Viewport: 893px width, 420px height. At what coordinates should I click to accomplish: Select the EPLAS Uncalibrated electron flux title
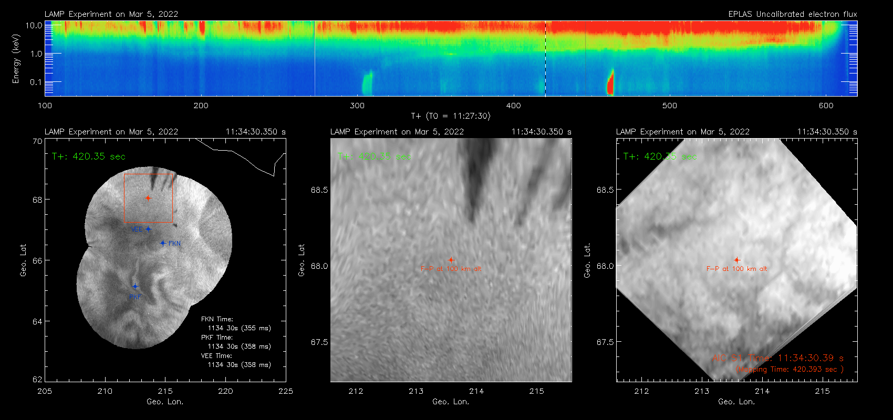click(793, 14)
